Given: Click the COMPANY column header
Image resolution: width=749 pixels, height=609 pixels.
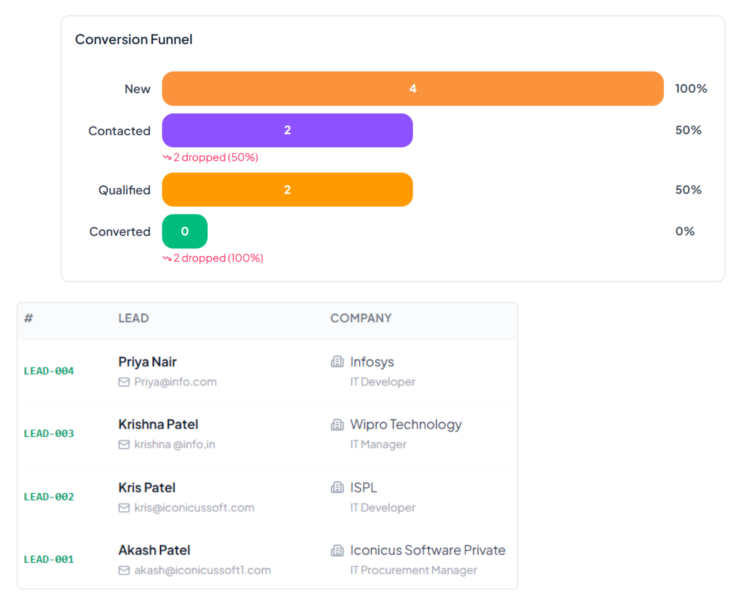Looking at the screenshot, I should [361, 318].
